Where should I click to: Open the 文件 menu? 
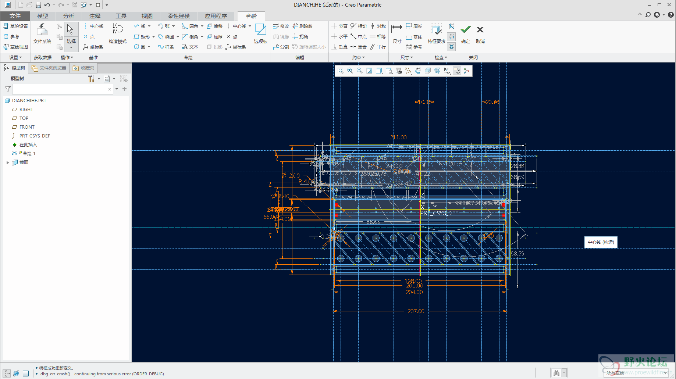[x=15, y=16]
